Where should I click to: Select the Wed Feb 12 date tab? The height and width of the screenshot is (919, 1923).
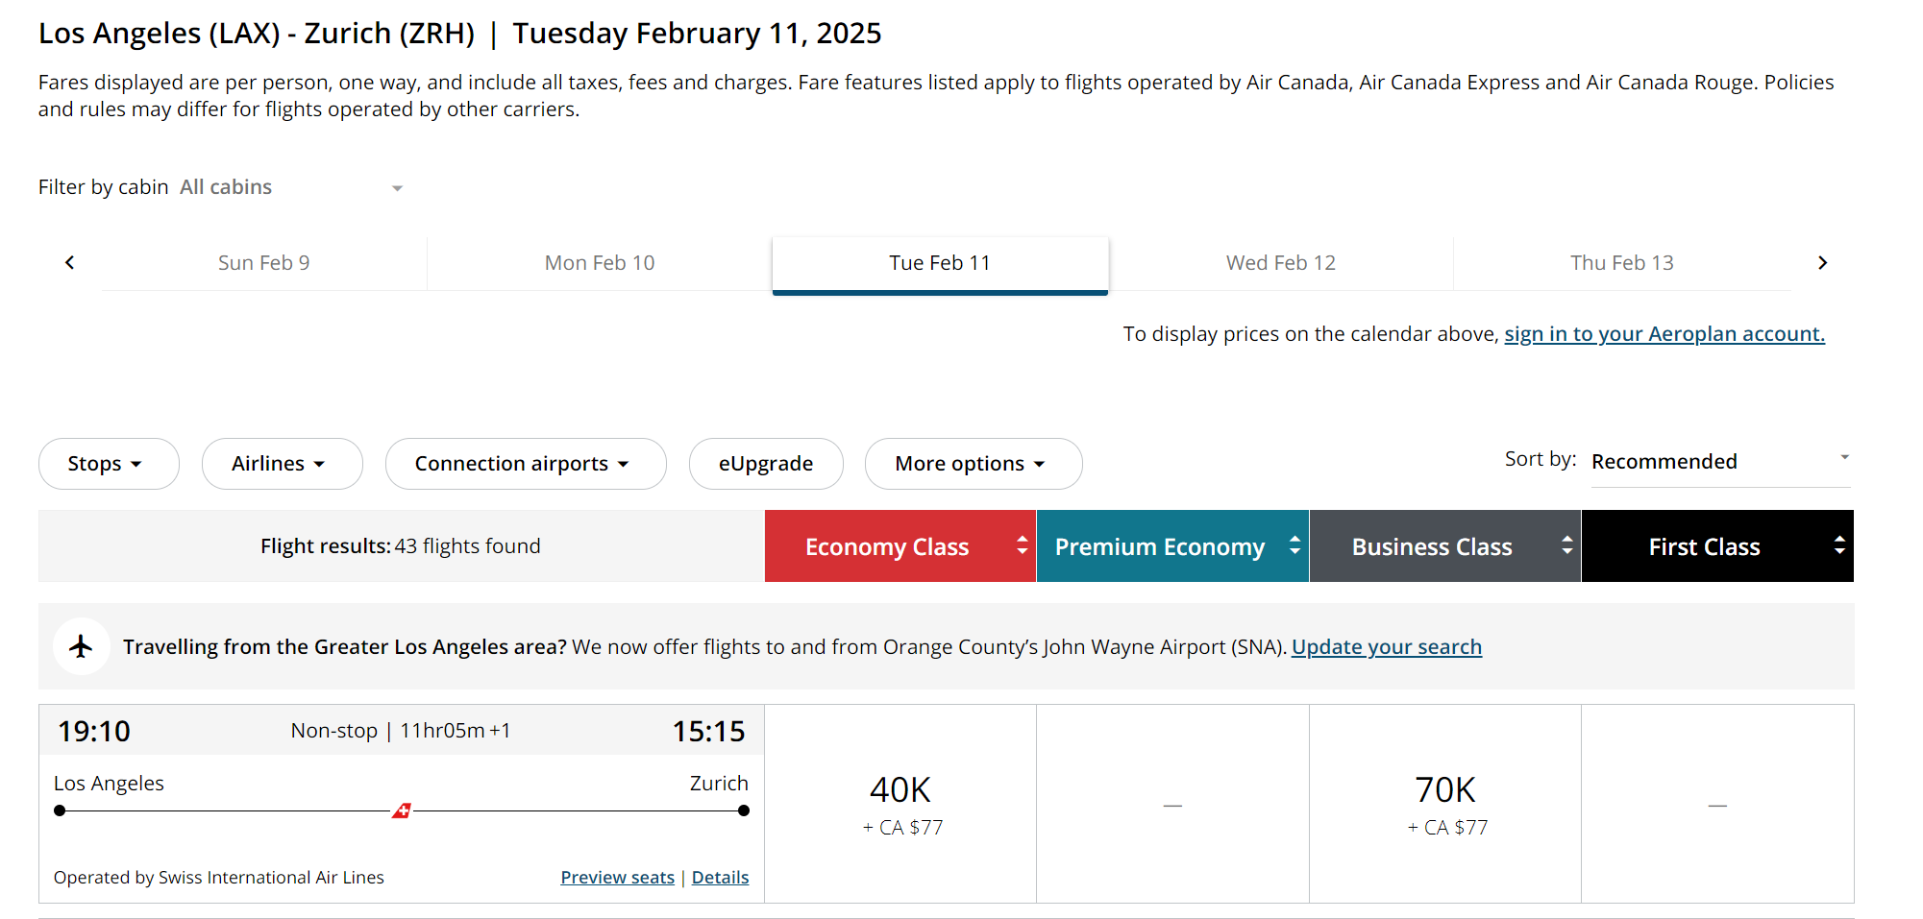[x=1280, y=262]
